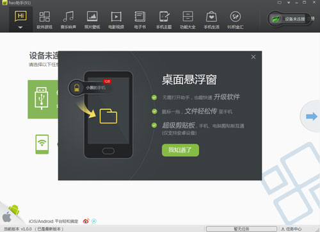
Task: Open the 电影视频 movies and video section
Action: point(116,20)
